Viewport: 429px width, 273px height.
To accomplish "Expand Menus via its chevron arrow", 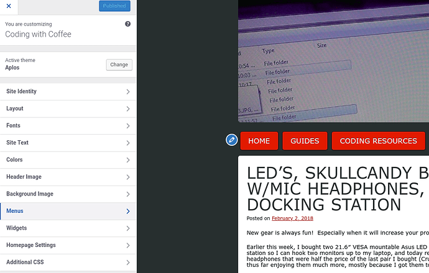I will coord(128,211).
